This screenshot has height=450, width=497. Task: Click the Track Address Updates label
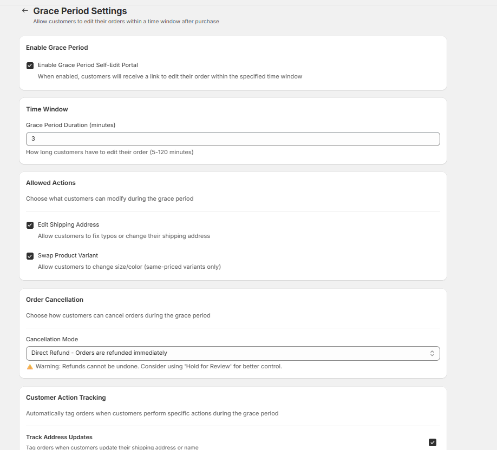point(59,437)
